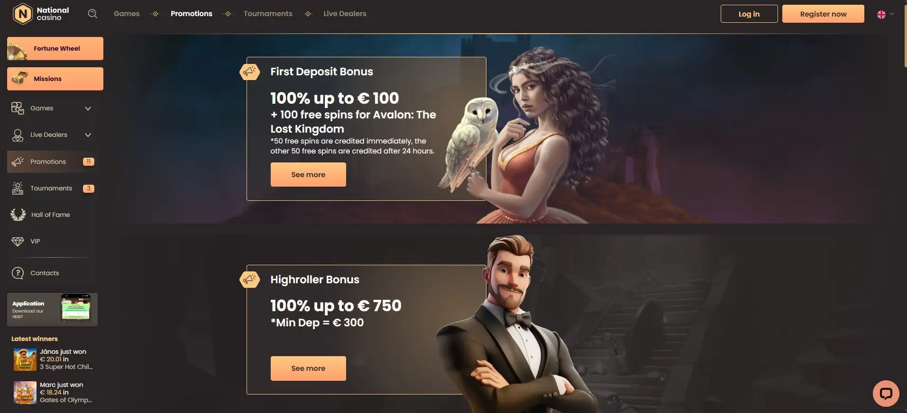
Task: Open the Fortune Wheel banner
Action: point(55,48)
